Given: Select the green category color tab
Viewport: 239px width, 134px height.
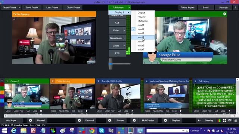Looking at the screenshot, I should (2, 88).
